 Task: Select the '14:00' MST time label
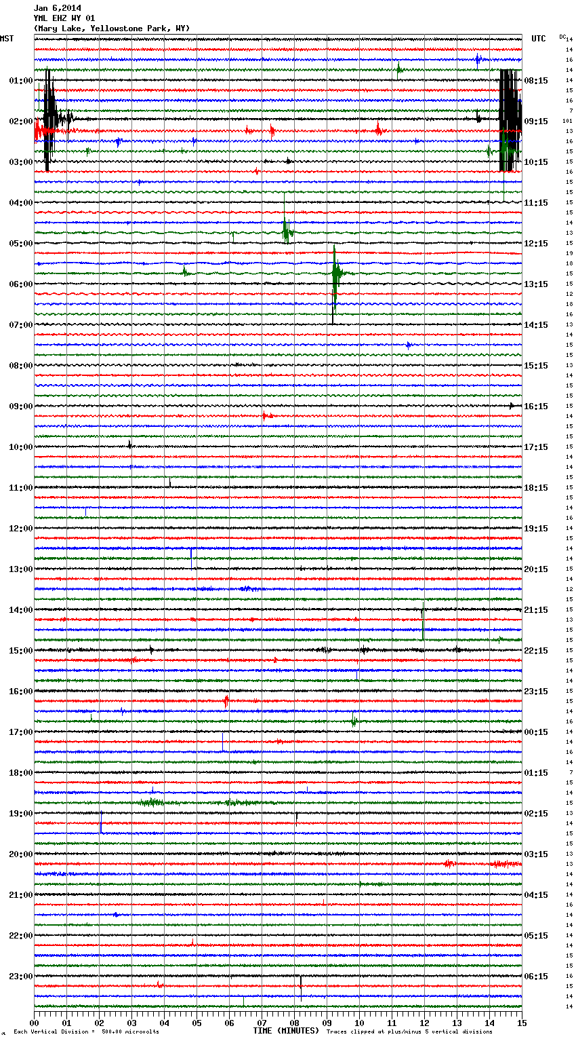[x=20, y=610]
